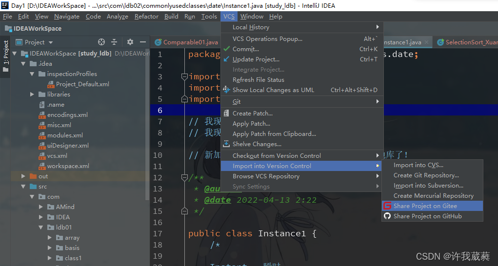The width and height of the screenshot is (498, 266).
Task: Click fold marker beside javadoc on line 12
Action: pyautogui.click(x=184, y=177)
